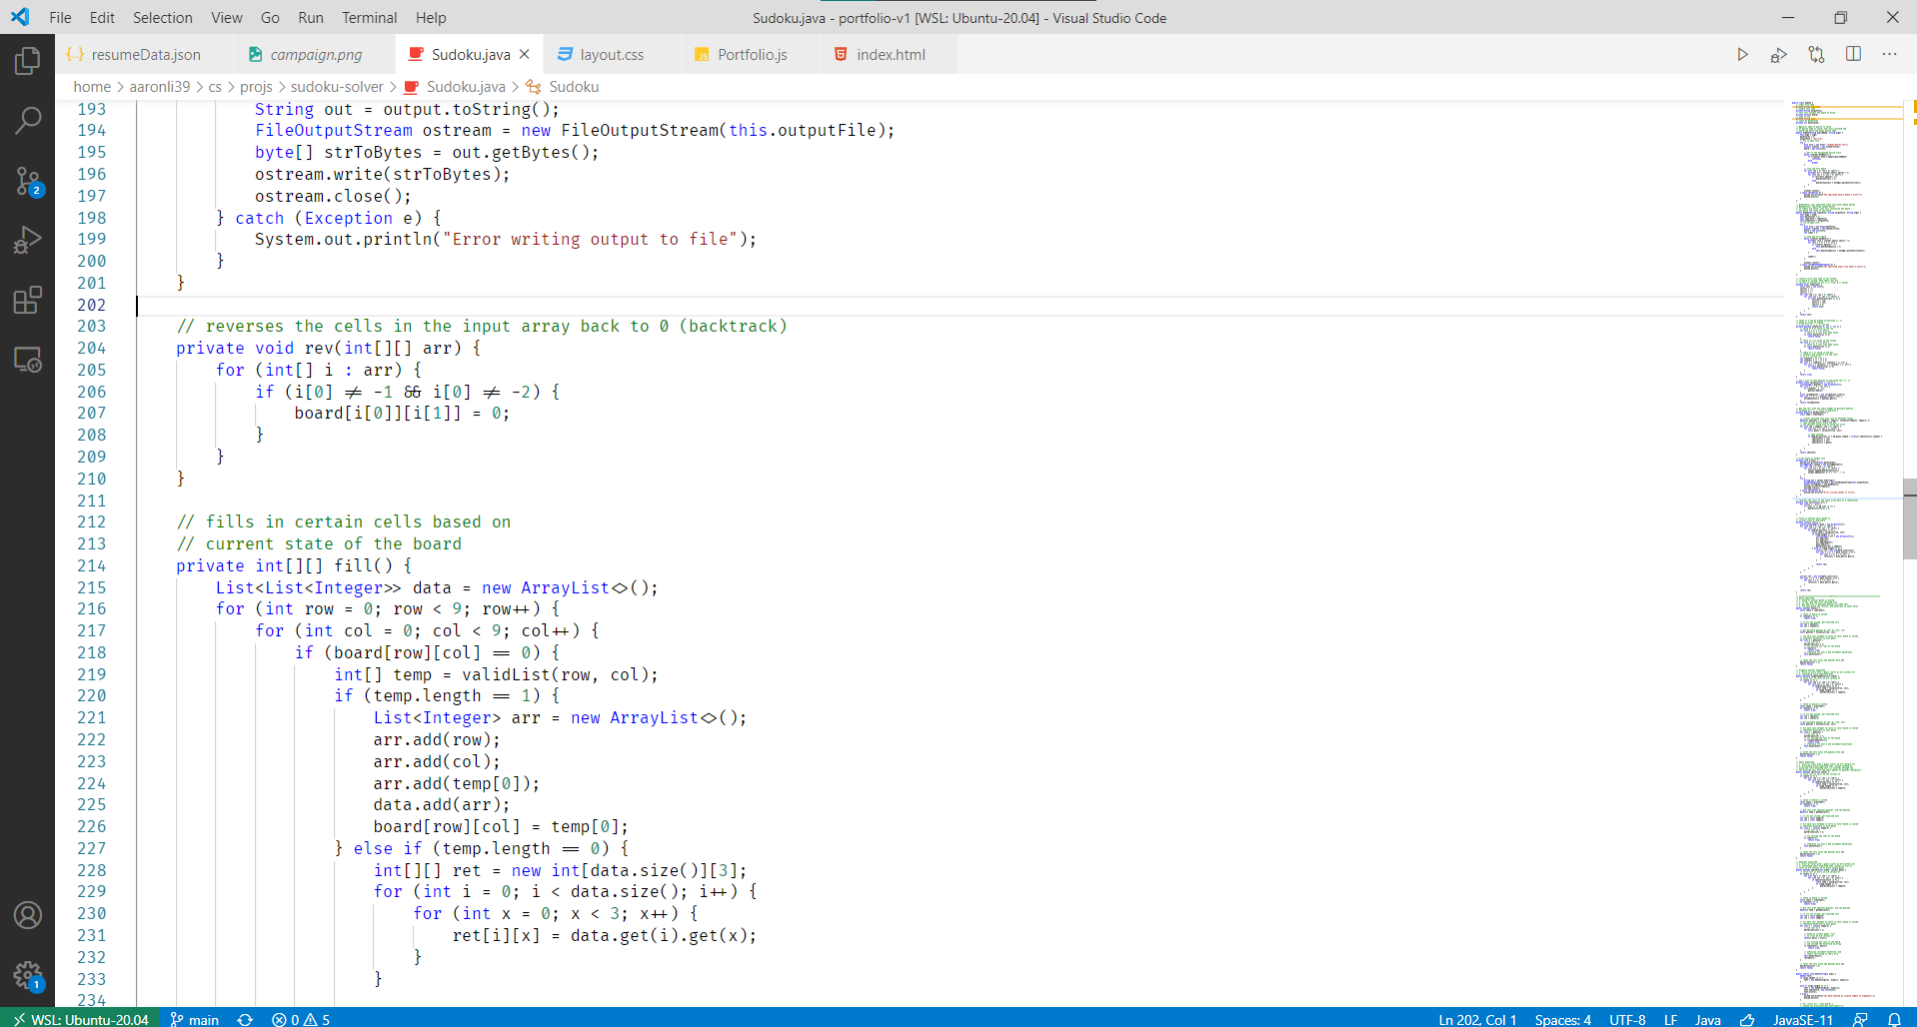The image size is (1917, 1027).
Task: Open Problems via errors and warnings count
Action: [x=301, y=1019]
